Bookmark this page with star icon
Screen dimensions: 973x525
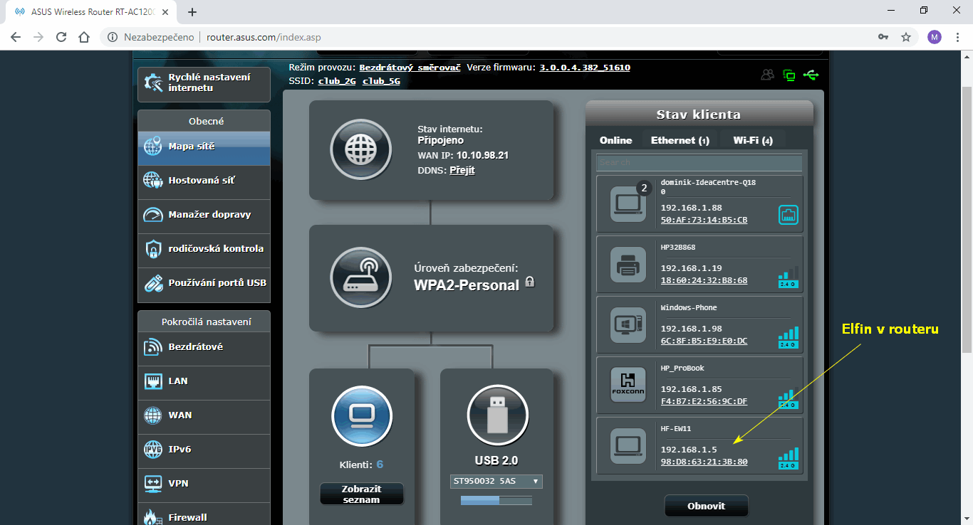point(906,37)
